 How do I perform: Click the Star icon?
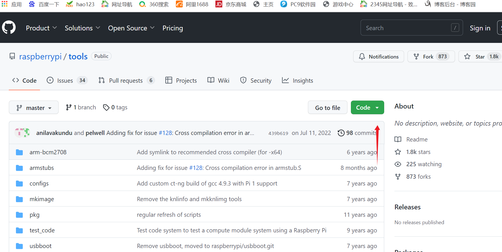467,57
